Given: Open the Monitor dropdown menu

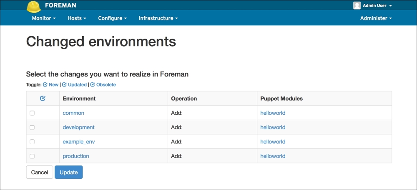Looking at the screenshot, I should (43, 18).
